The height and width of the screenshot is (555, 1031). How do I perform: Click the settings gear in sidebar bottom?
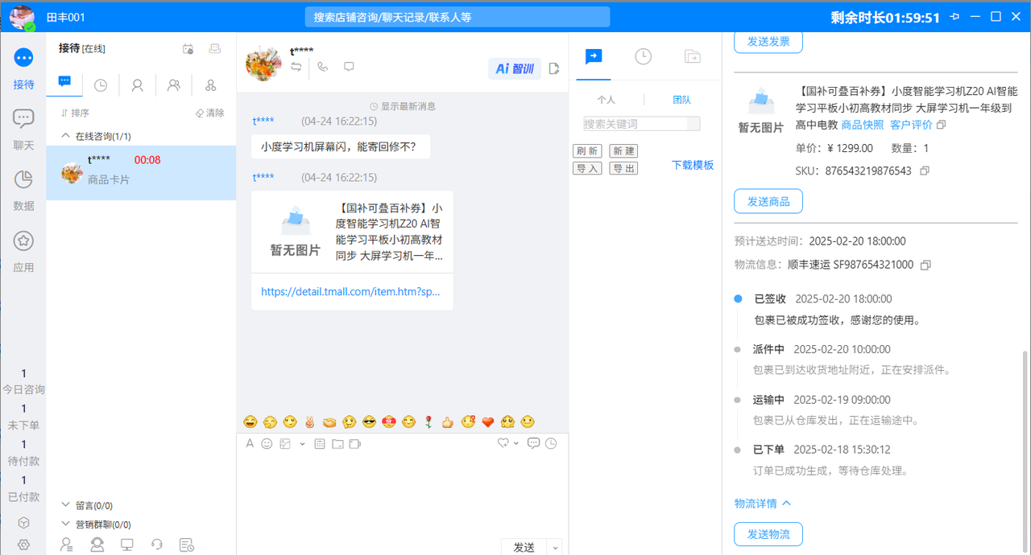click(x=23, y=545)
